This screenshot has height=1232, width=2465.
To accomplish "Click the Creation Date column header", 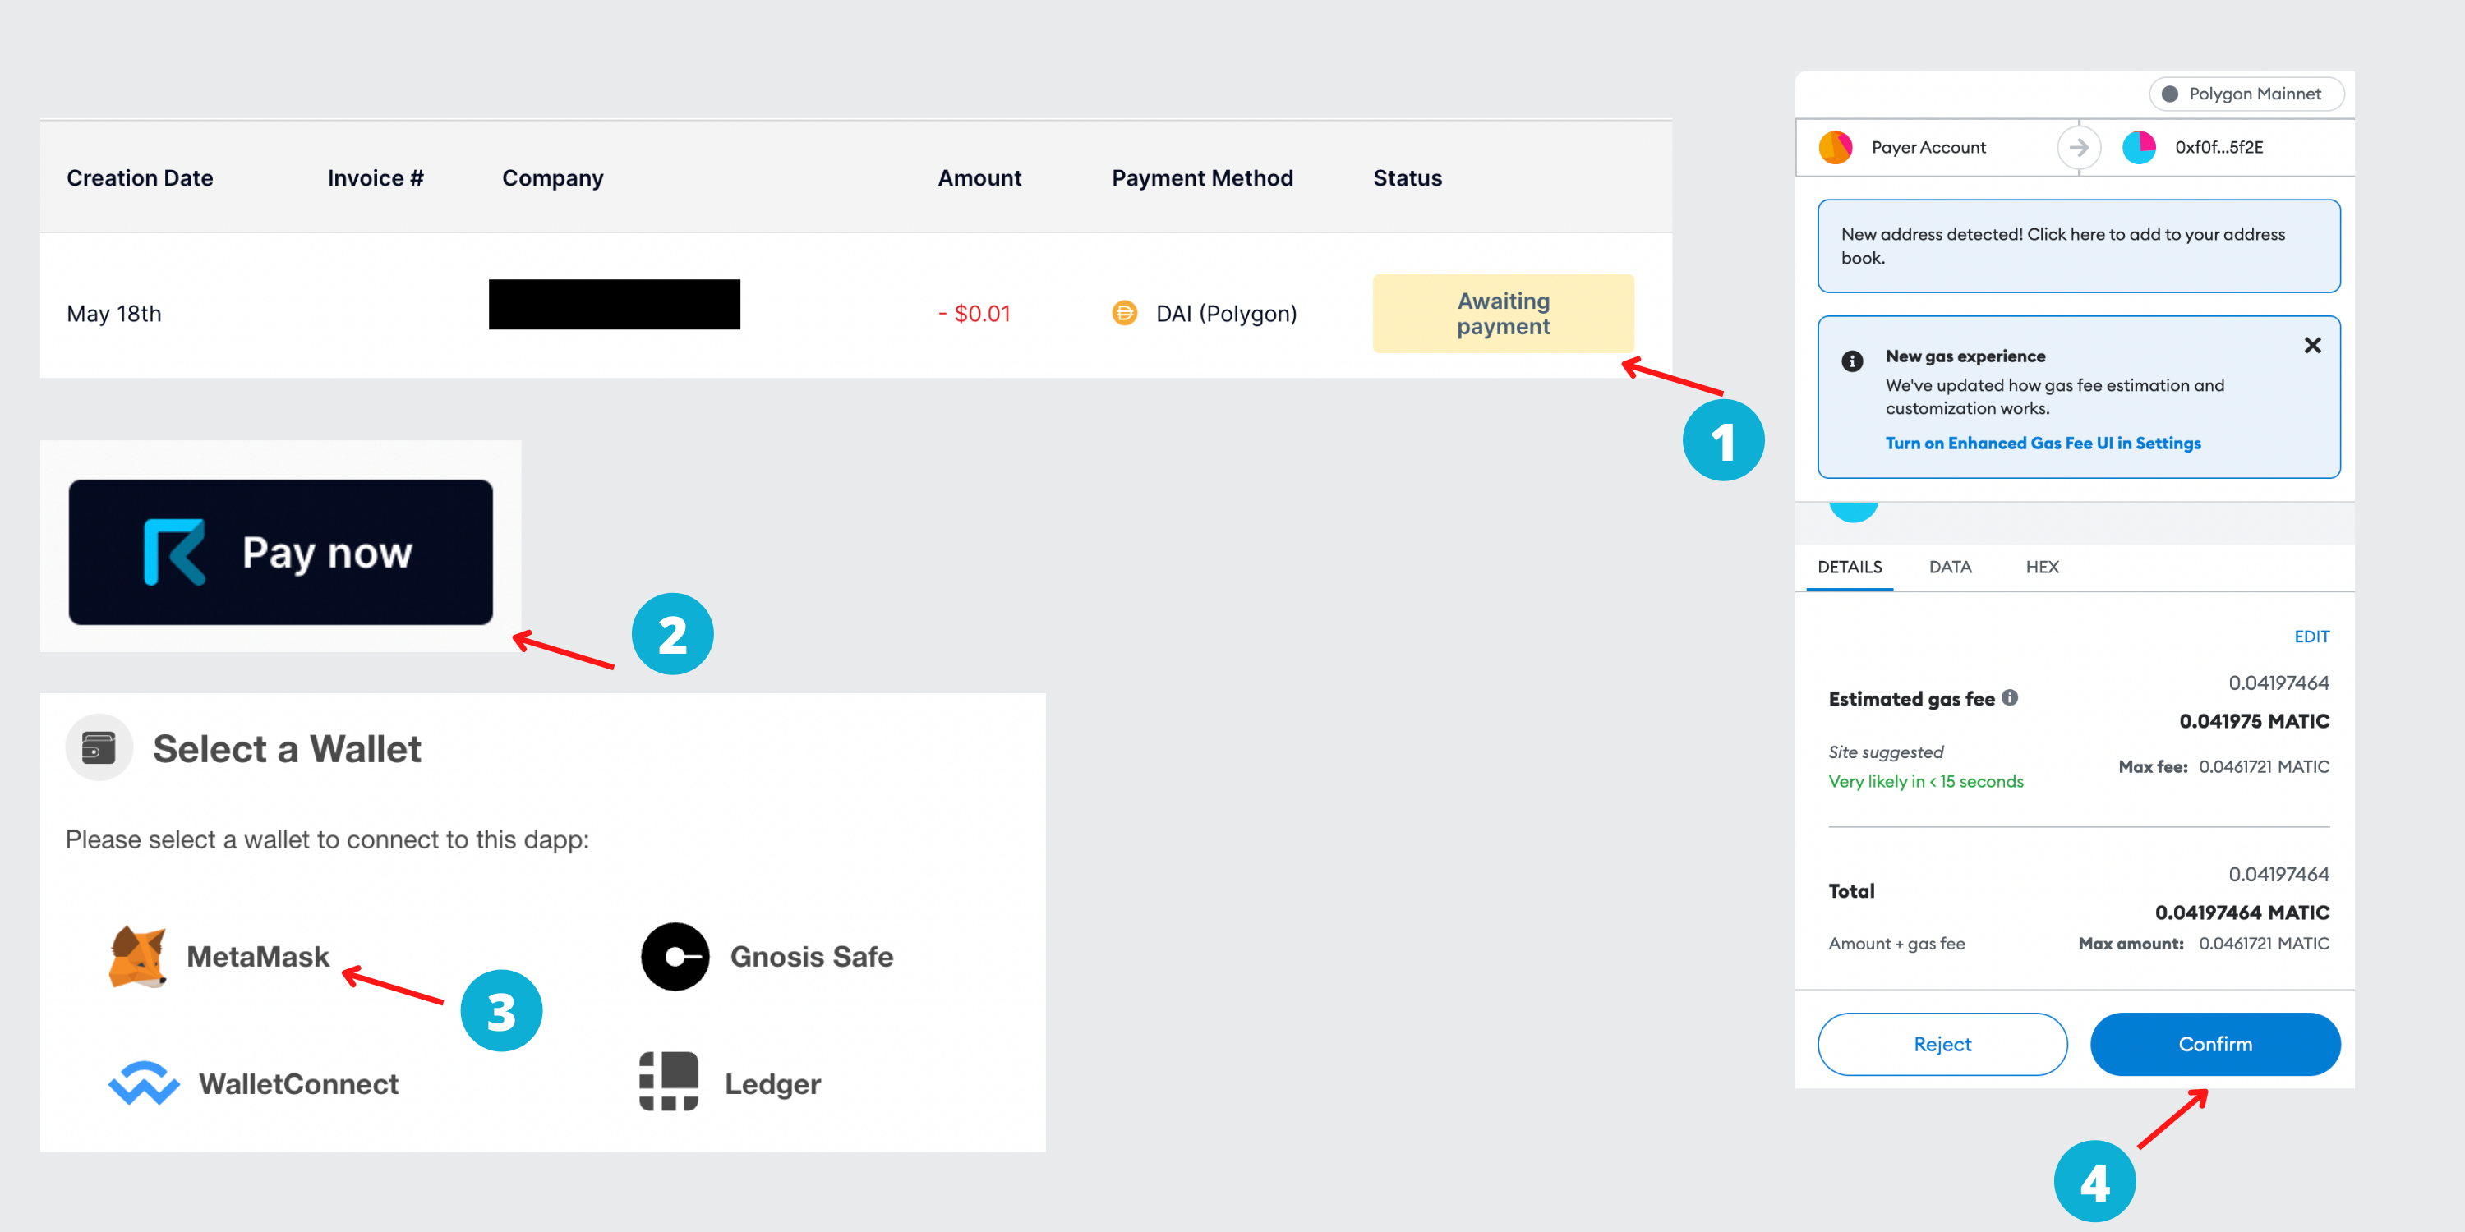I will (140, 178).
